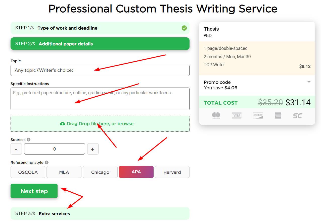
Task: Expand Step 1/3 Type of work and deadline
Action: point(100,28)
